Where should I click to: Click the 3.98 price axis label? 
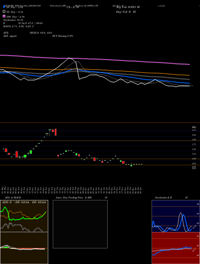[194, 140]
